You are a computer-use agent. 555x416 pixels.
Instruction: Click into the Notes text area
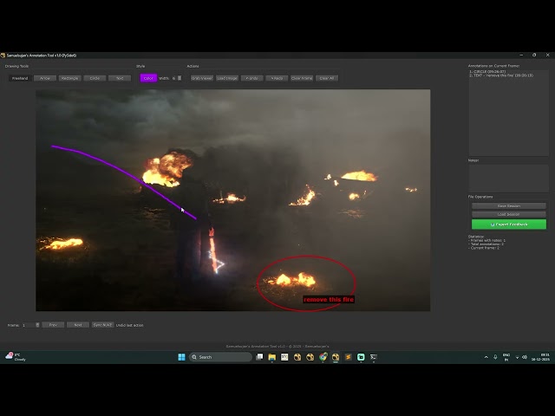[x=509, y=178]
